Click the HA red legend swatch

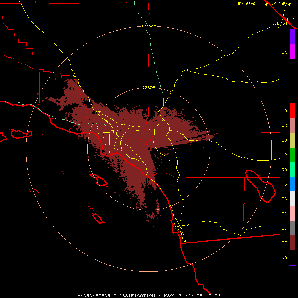click(x=292, y=111)
